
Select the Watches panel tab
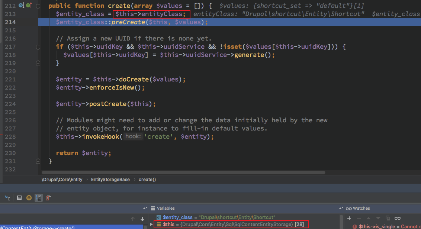[361, 208]
